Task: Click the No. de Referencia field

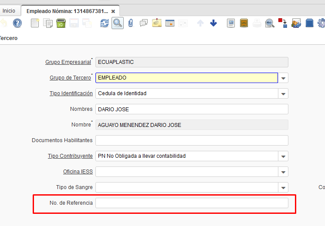Action: pos(192,203)
